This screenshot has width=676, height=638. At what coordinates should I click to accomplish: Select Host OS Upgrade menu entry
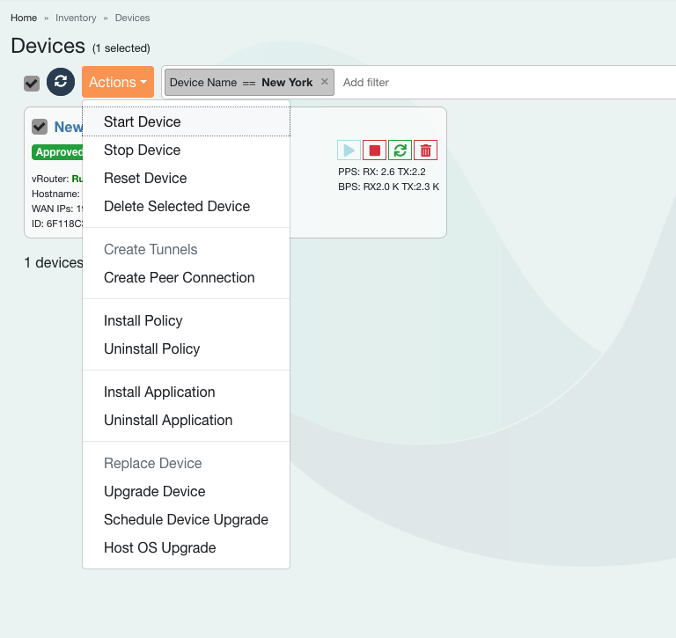[159, 547]
